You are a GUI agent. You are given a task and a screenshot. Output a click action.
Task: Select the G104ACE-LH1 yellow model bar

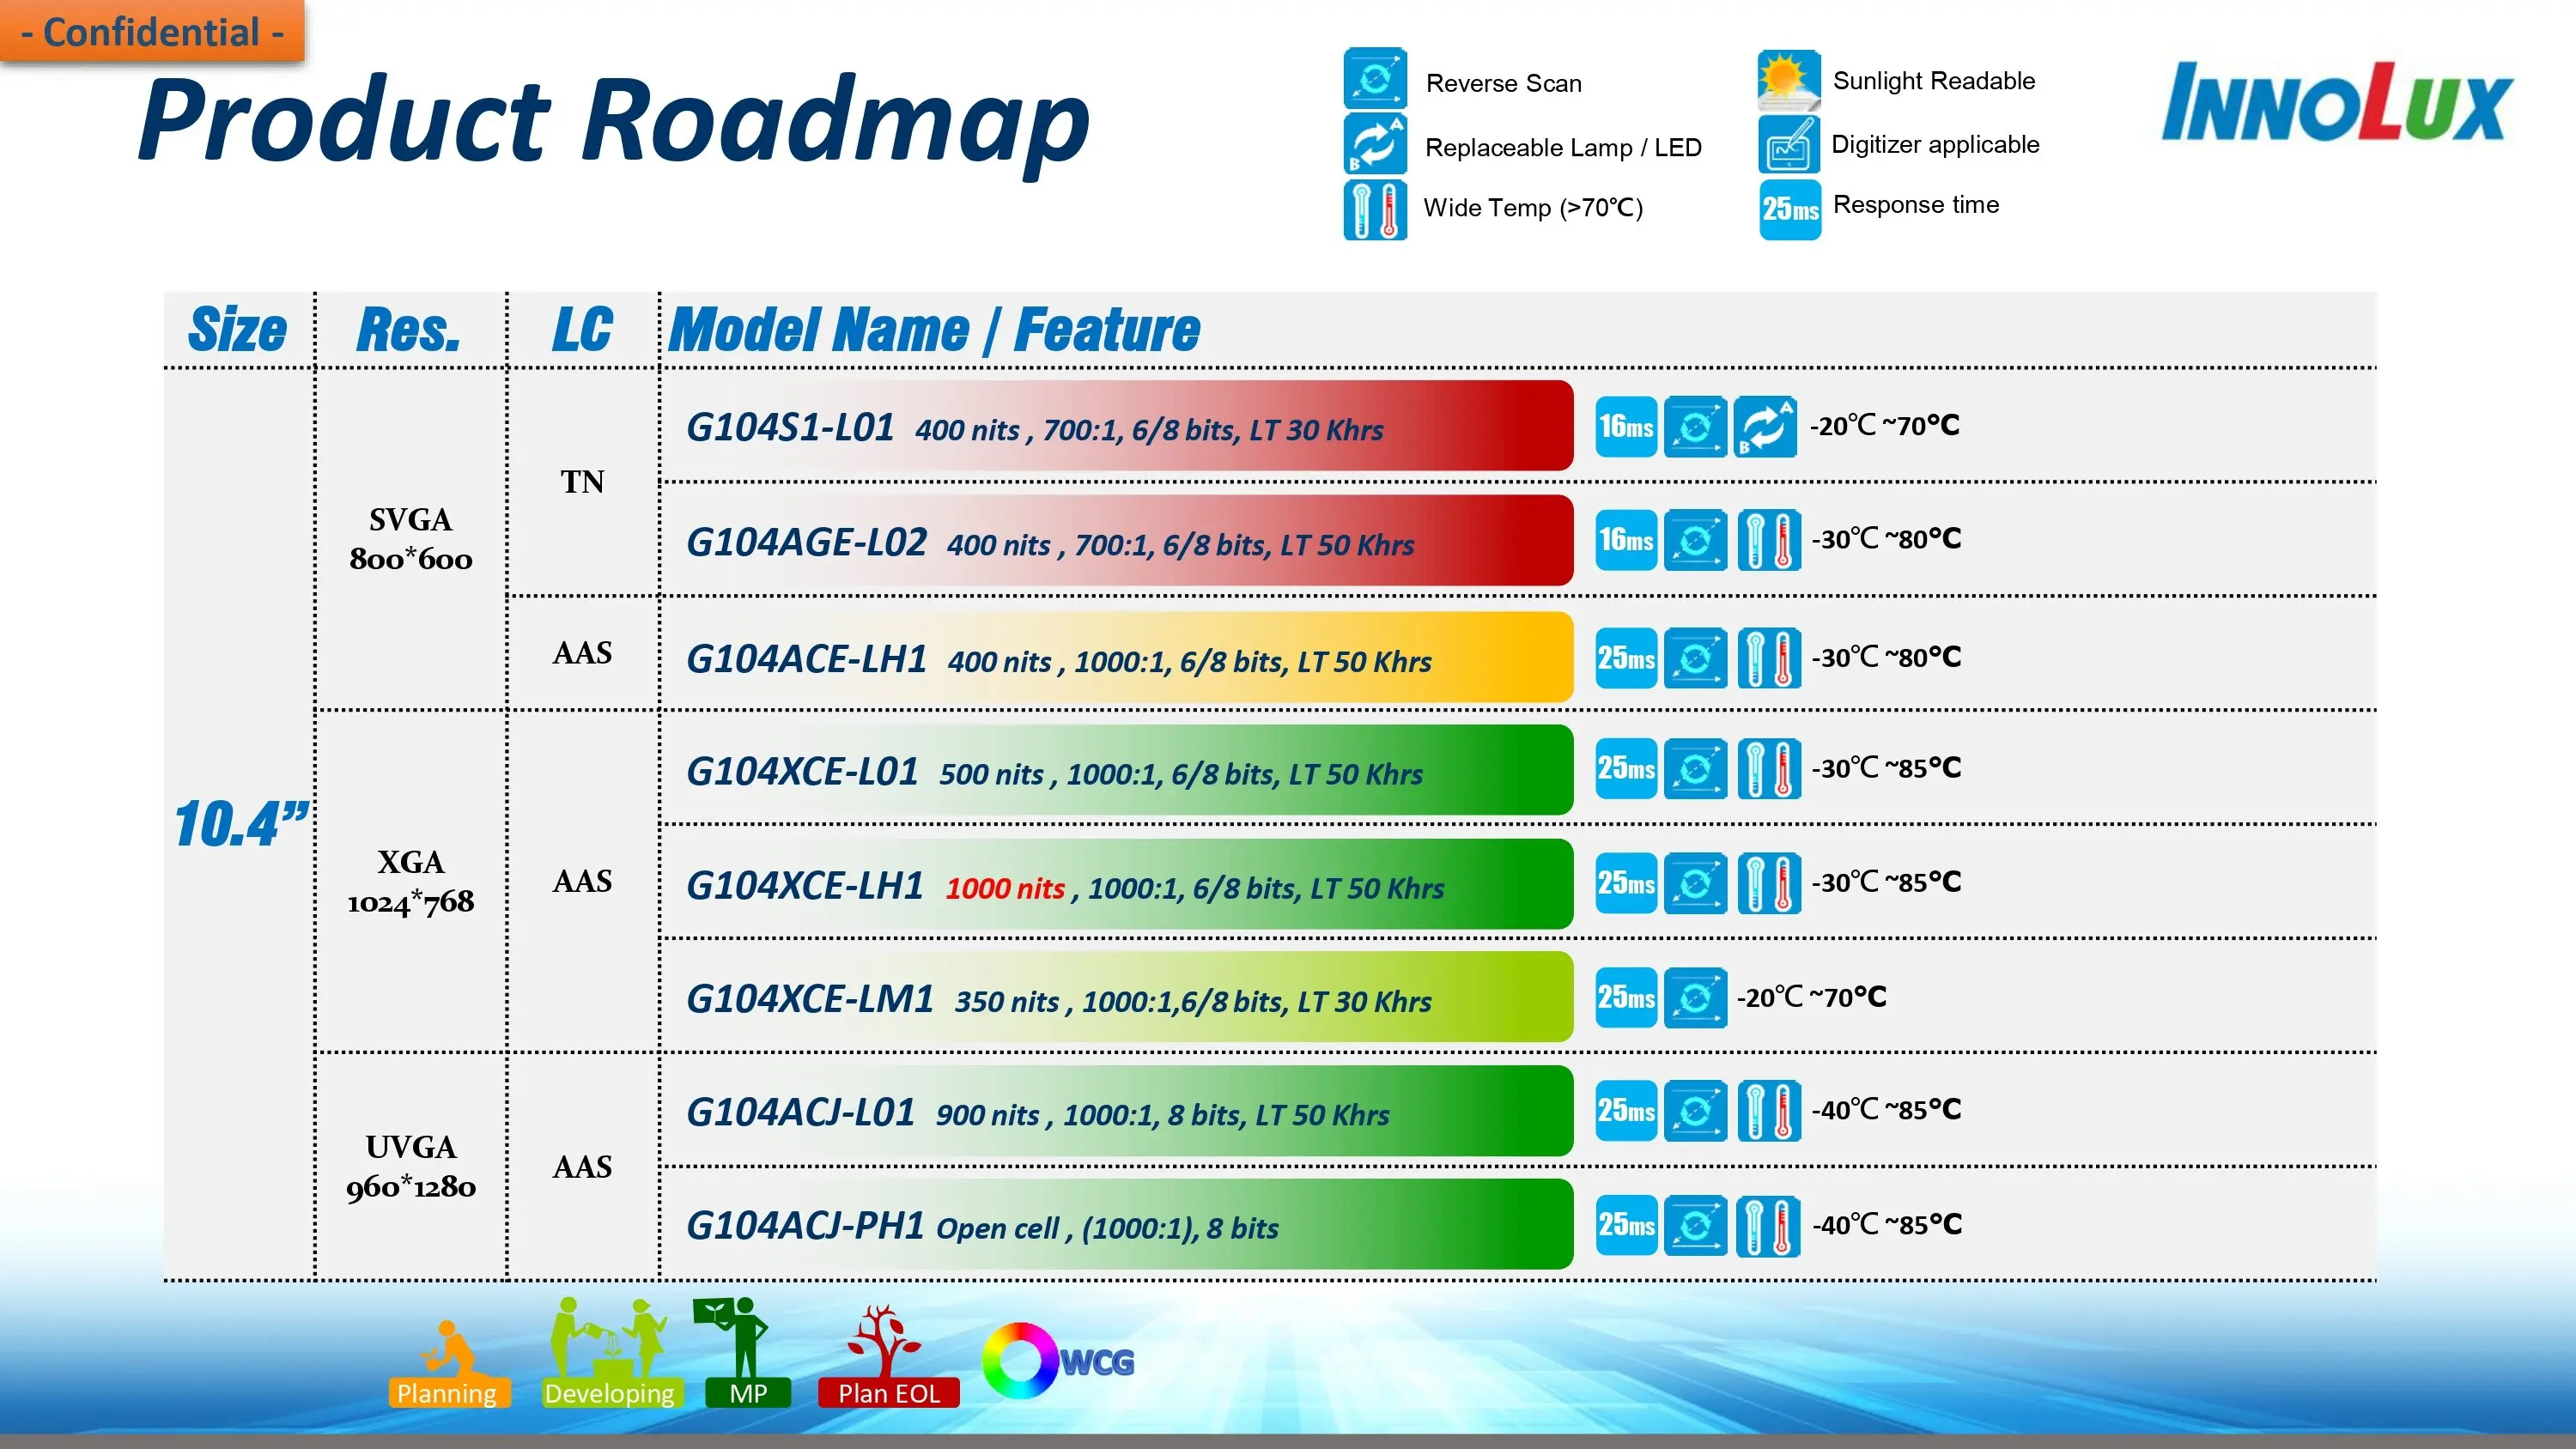point(1115,658)
